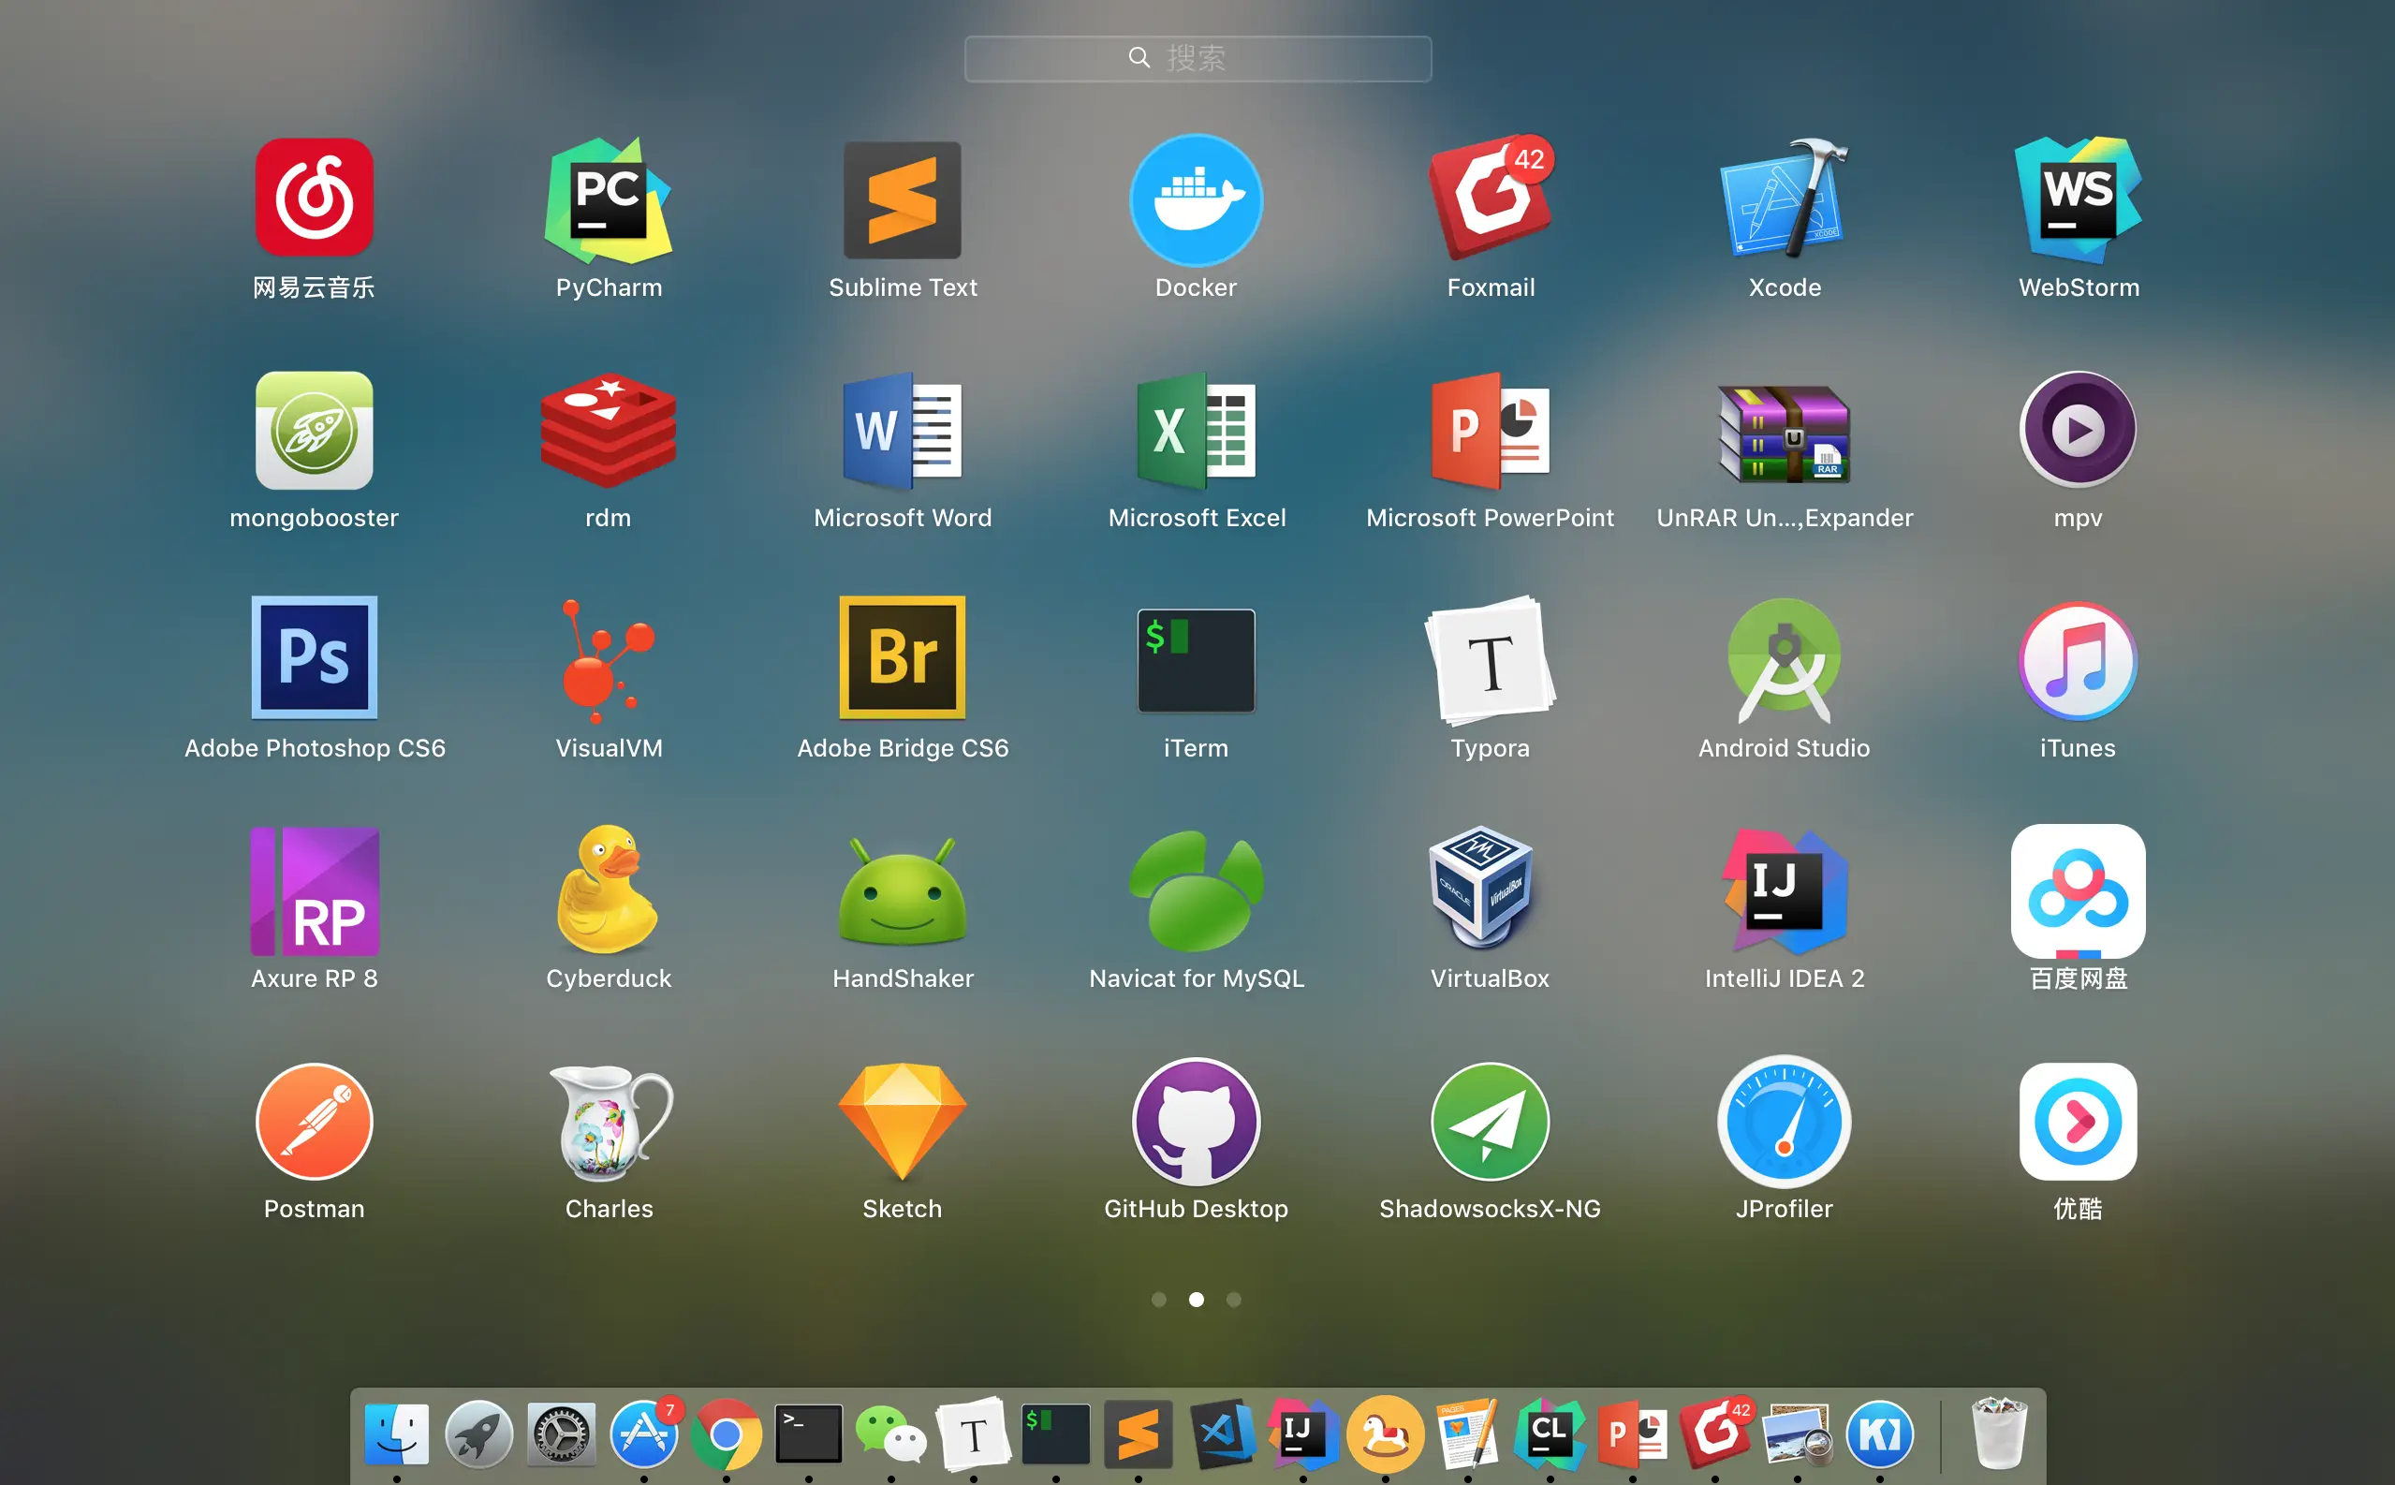Open Sublime Text from Launchpad grid
Screen dimensions: 2395x1485
pyautogui.click(x=903, y=201)
